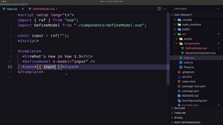
Task: Open env.d.ts in the Explorer
Action: pyautogui.click(x=187, y=77)
